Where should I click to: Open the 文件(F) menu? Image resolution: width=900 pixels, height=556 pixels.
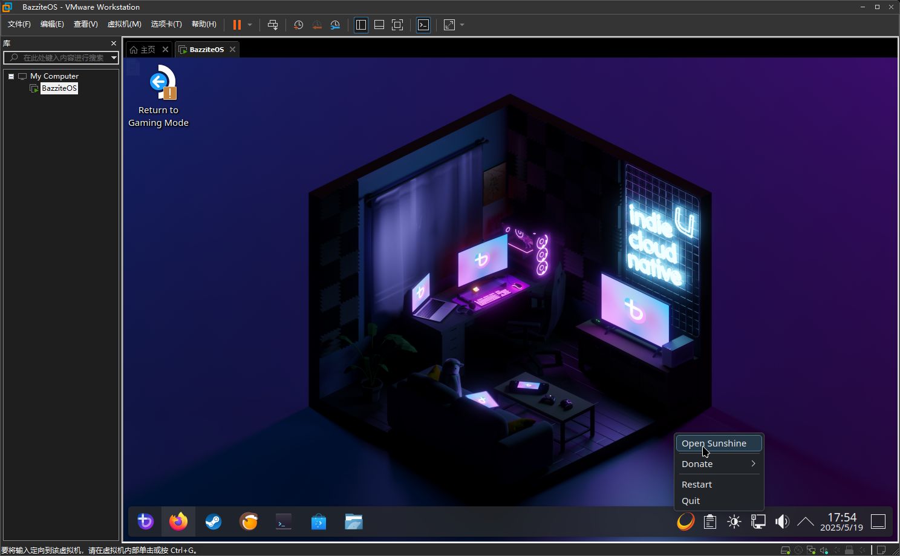(19, 24)
